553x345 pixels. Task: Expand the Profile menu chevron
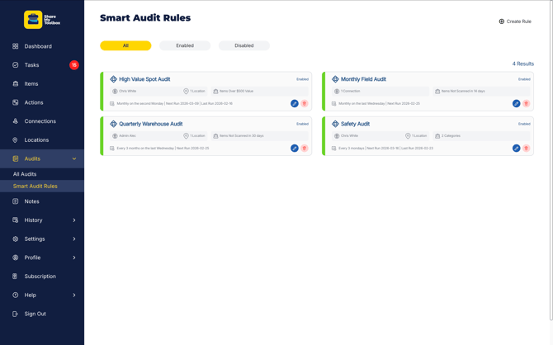pyautogui.click(x=74, y=258)
